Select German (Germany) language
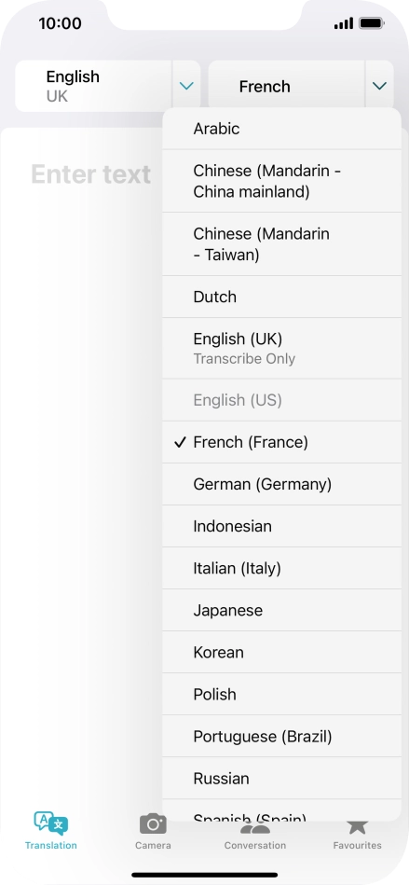This screenshot has width=409, height=885. tap(281, 484)
